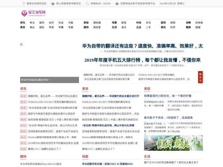Open the 焦点 navigation item

tap(32, 23)
